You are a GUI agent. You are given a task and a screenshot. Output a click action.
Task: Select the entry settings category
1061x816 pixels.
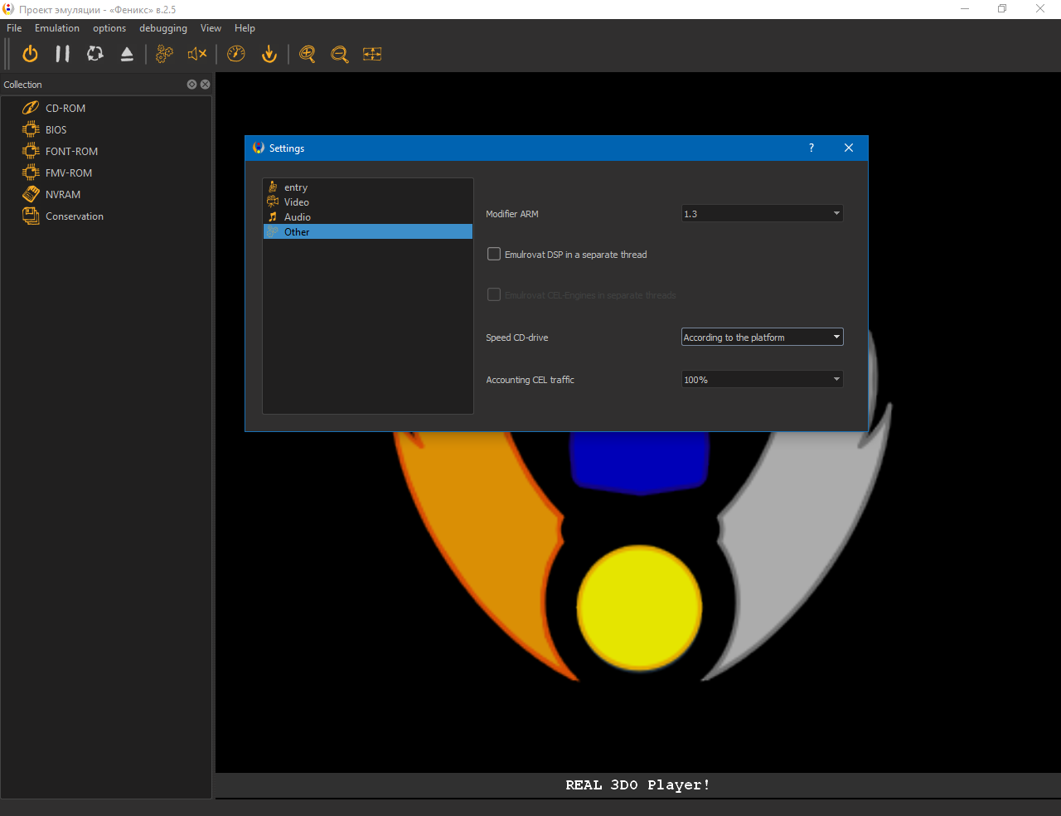click(x=368, y=187)
